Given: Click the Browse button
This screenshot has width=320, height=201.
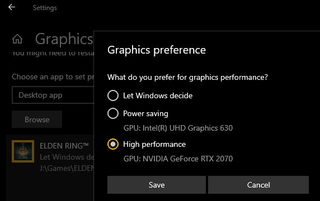Looking at the screenshot, I should 37,119.
